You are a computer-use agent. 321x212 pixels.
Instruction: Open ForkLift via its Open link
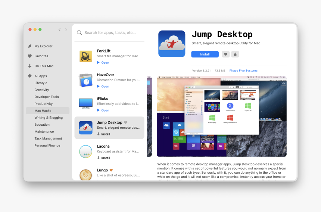(x=103, y=62)
